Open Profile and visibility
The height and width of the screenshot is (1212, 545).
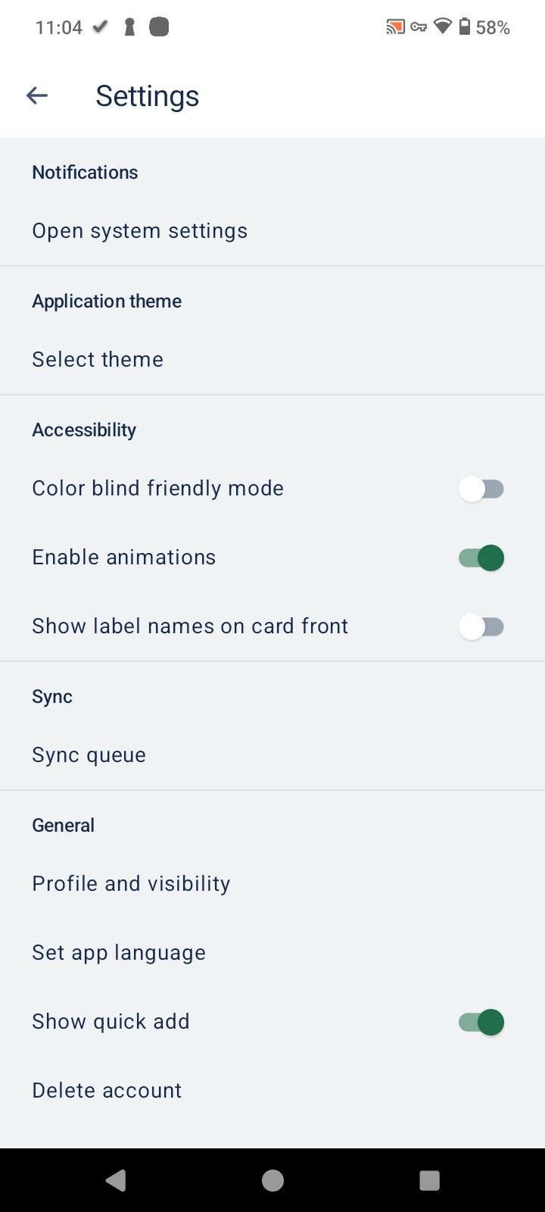pyautogui.click(x=131, y=883)
